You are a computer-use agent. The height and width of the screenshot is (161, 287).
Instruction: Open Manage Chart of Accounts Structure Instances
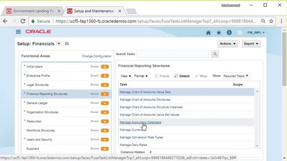coord(151,107)
